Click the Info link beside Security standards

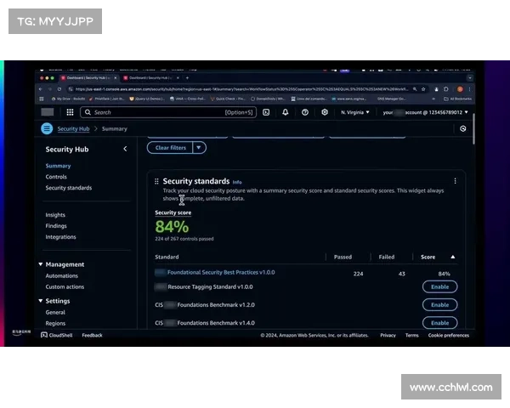coord(237,182)
